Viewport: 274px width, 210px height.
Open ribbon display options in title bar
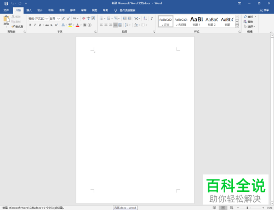[x=239, y=3]
